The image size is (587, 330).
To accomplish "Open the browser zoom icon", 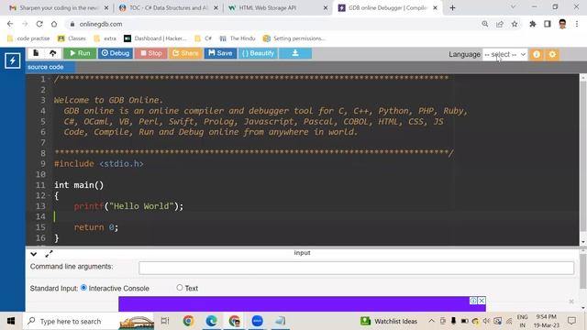I will point(485,24).
